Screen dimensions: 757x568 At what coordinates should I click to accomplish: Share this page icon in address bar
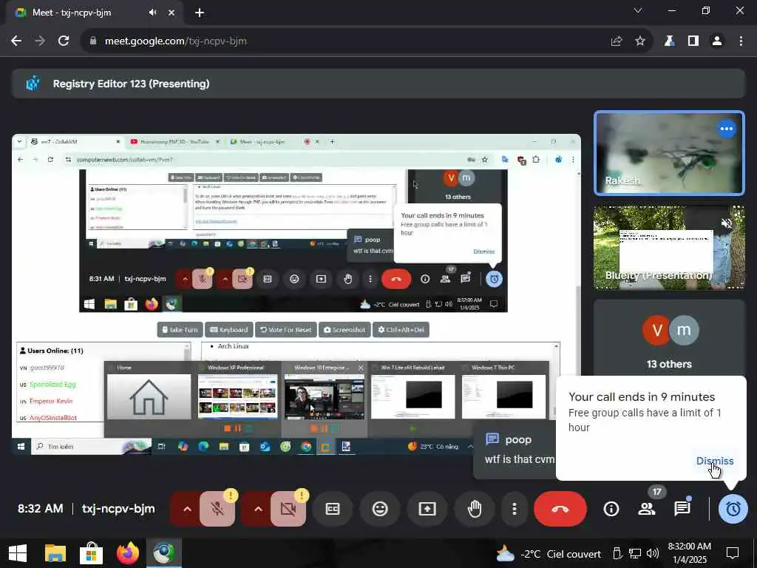(616, 41)
